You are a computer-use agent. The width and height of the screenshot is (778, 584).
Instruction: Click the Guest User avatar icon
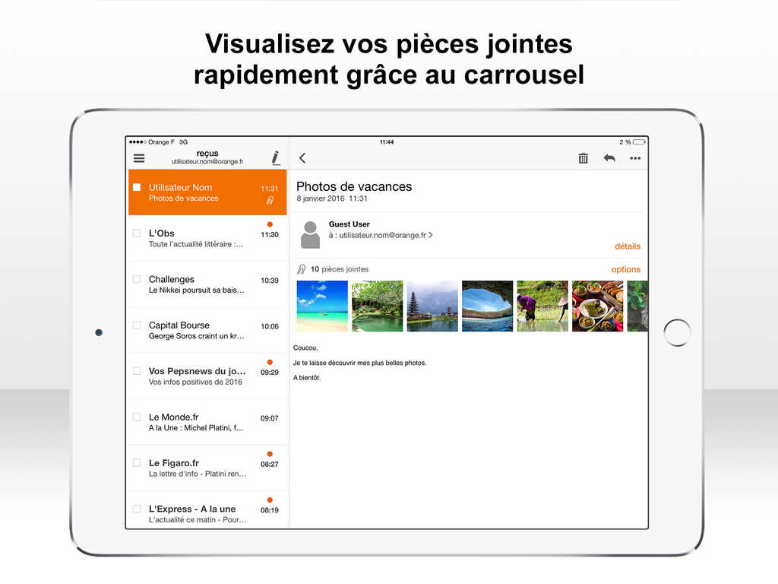[x=310, y=233]
